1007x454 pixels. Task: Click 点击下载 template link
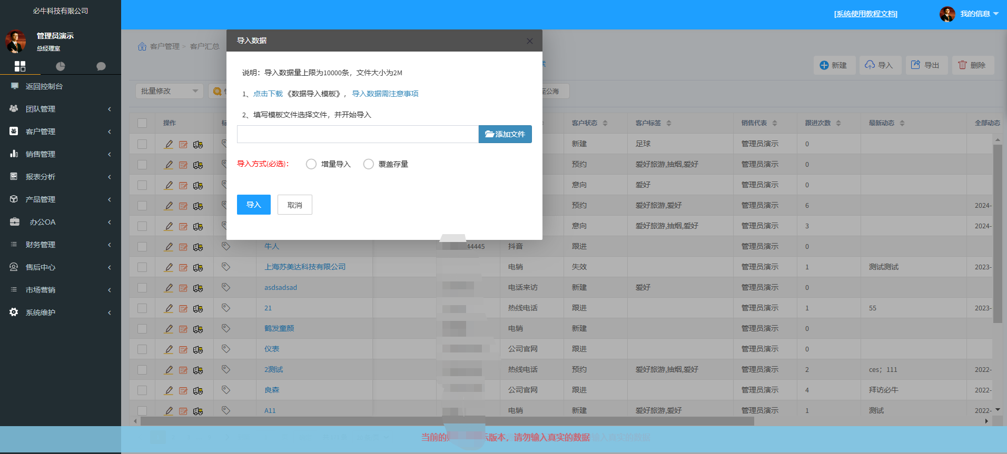tap(268, 94)
